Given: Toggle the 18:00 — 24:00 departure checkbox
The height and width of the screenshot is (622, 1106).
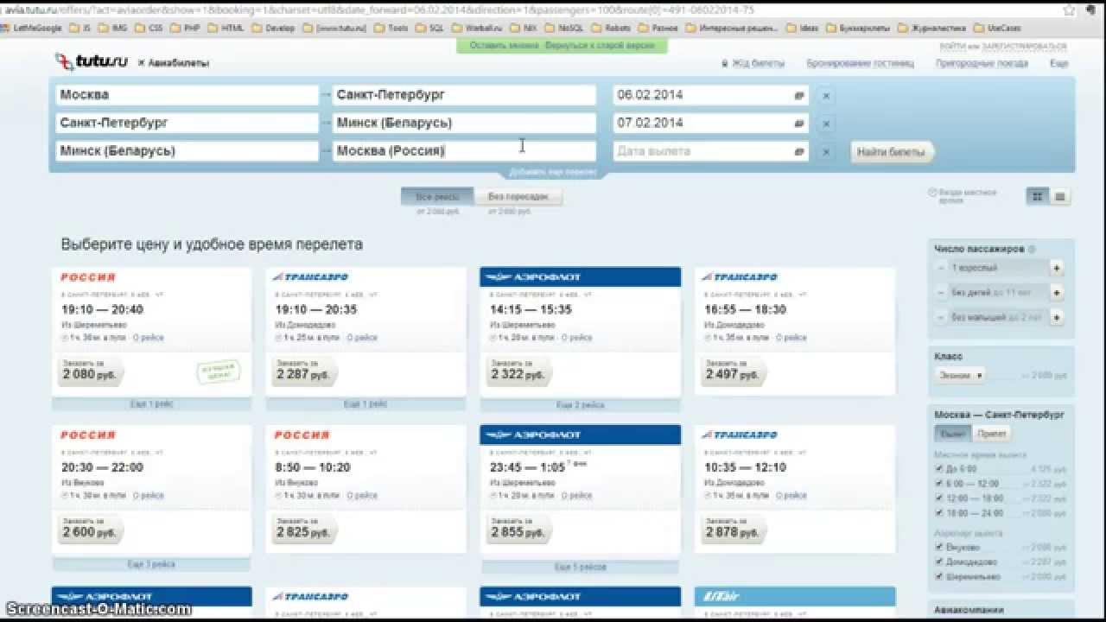Looking at the screenshot, I should (x=939, y=513).
